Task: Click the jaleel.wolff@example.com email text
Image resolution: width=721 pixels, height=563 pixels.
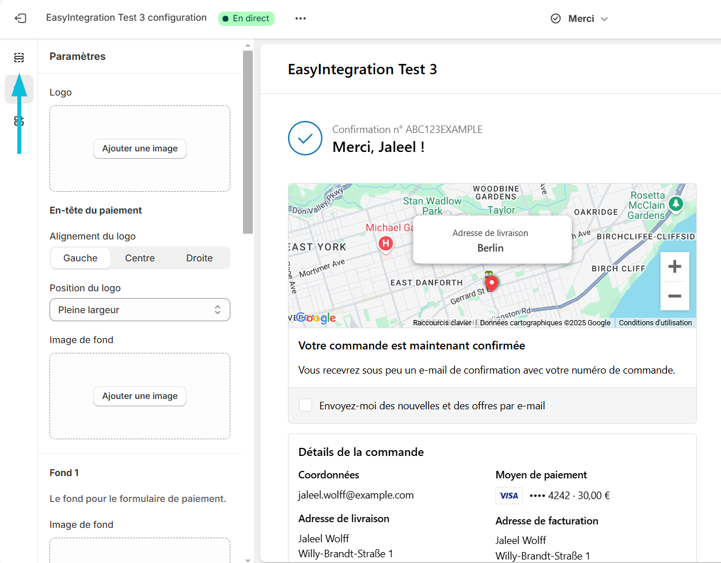Action: click(356, 495)
